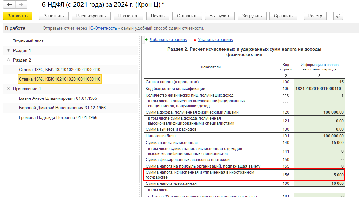This screenshot has height=197, width=359.
Task: Click the Показатели column header
Action: point(211,67)
